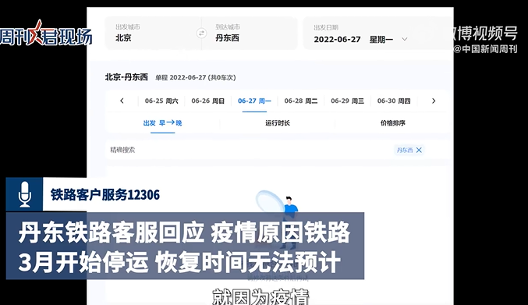528x305 pixels.
Task: Select the 06-30 周四 date tab
Action: [394, 101]
